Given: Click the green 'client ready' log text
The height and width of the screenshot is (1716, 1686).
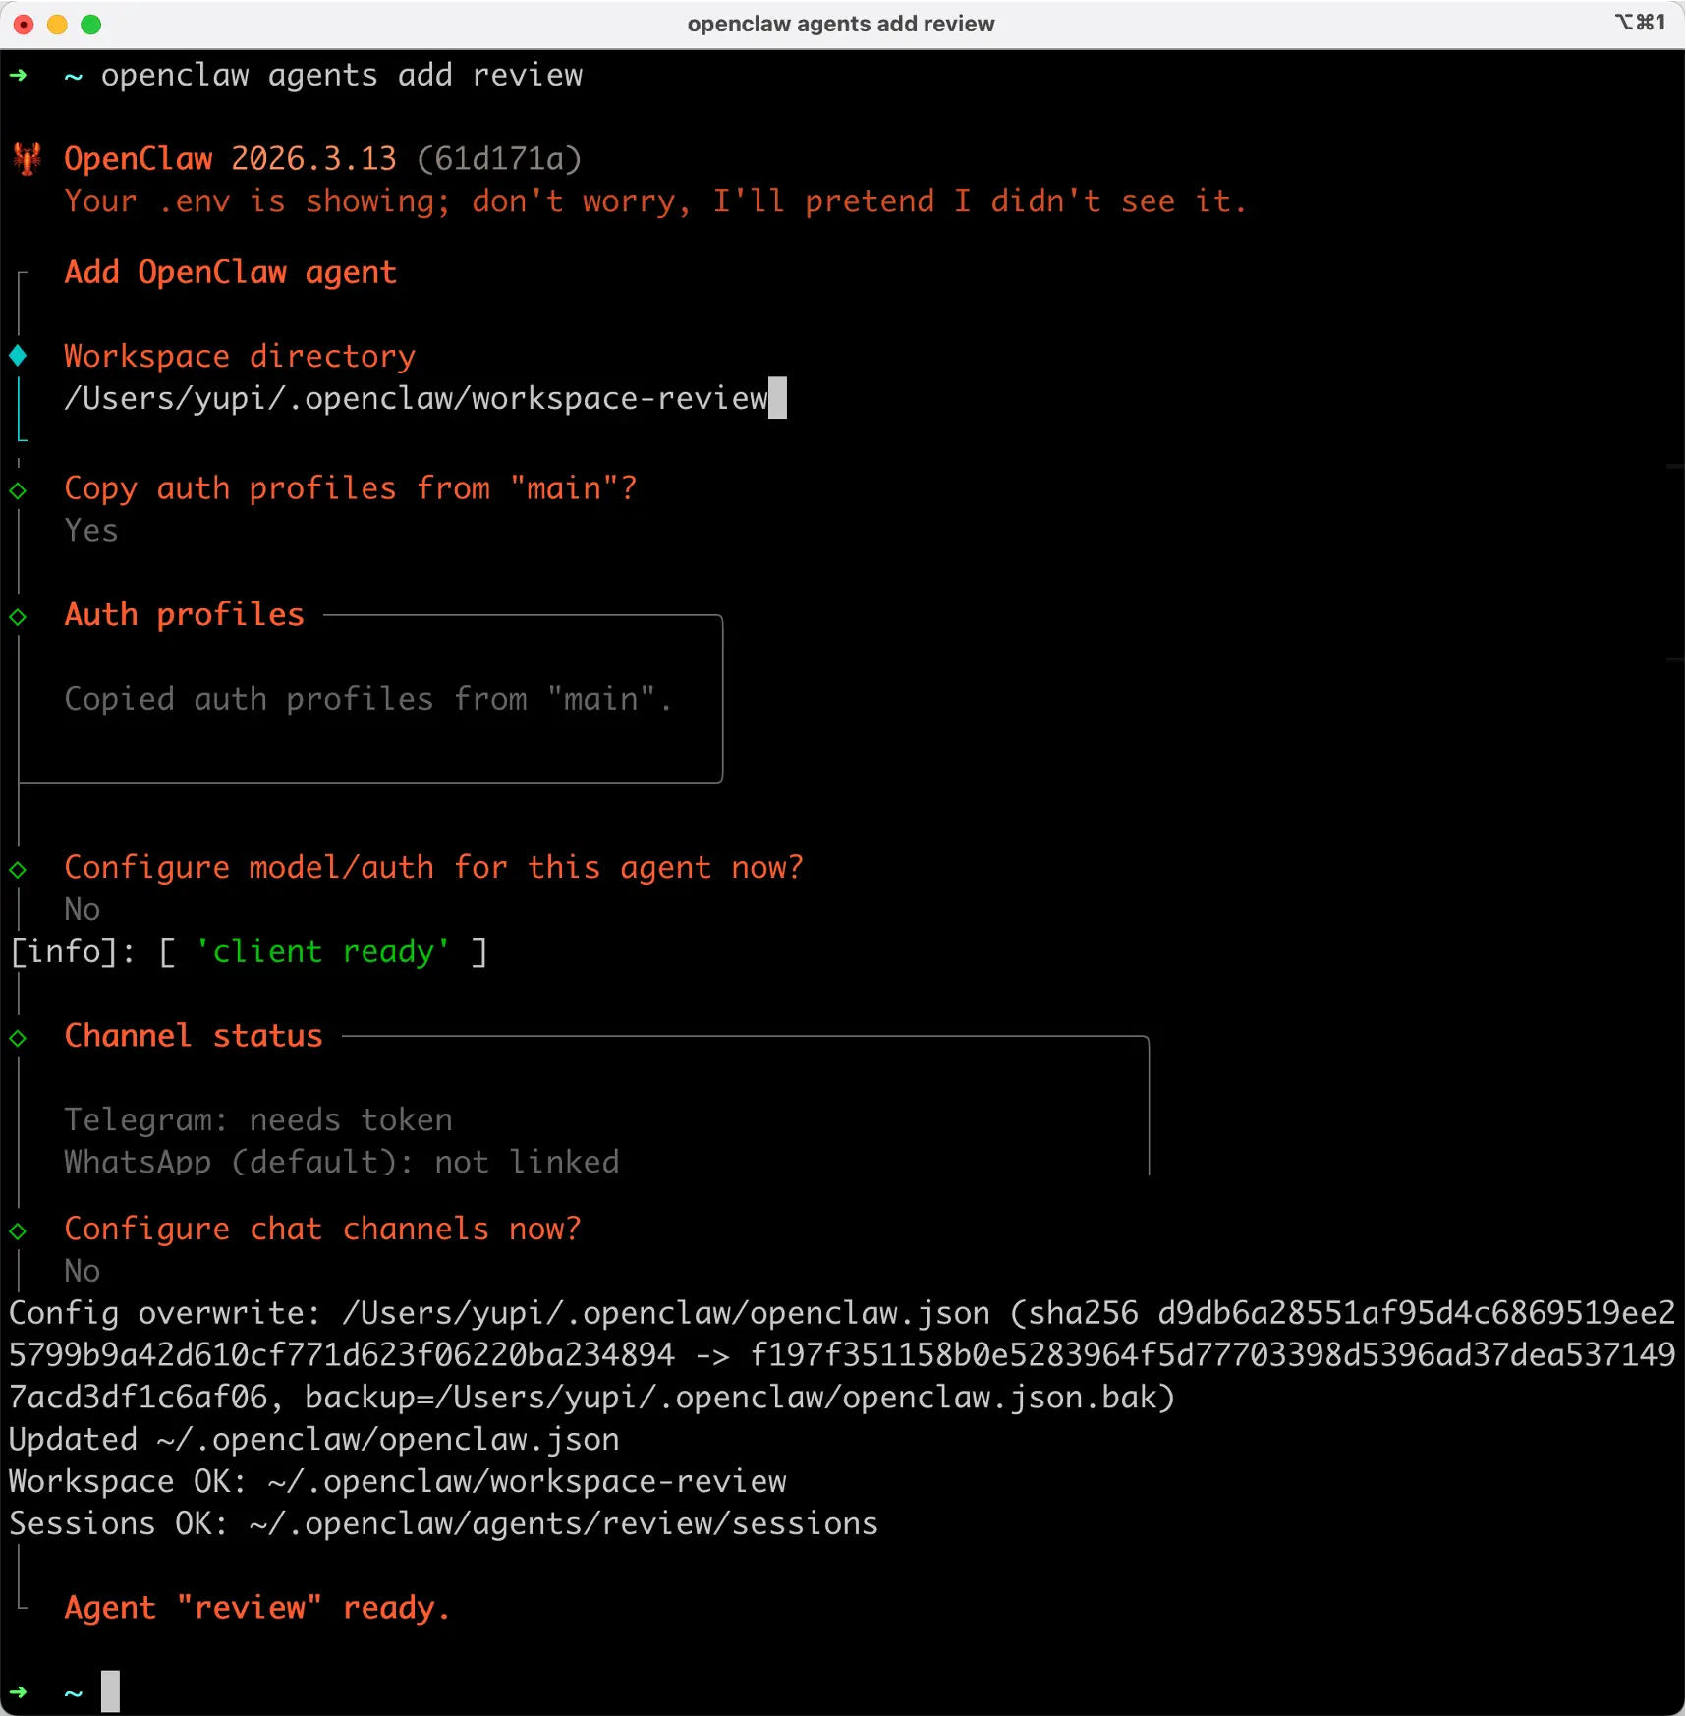Looking at the screenshot, I should 323,952.
